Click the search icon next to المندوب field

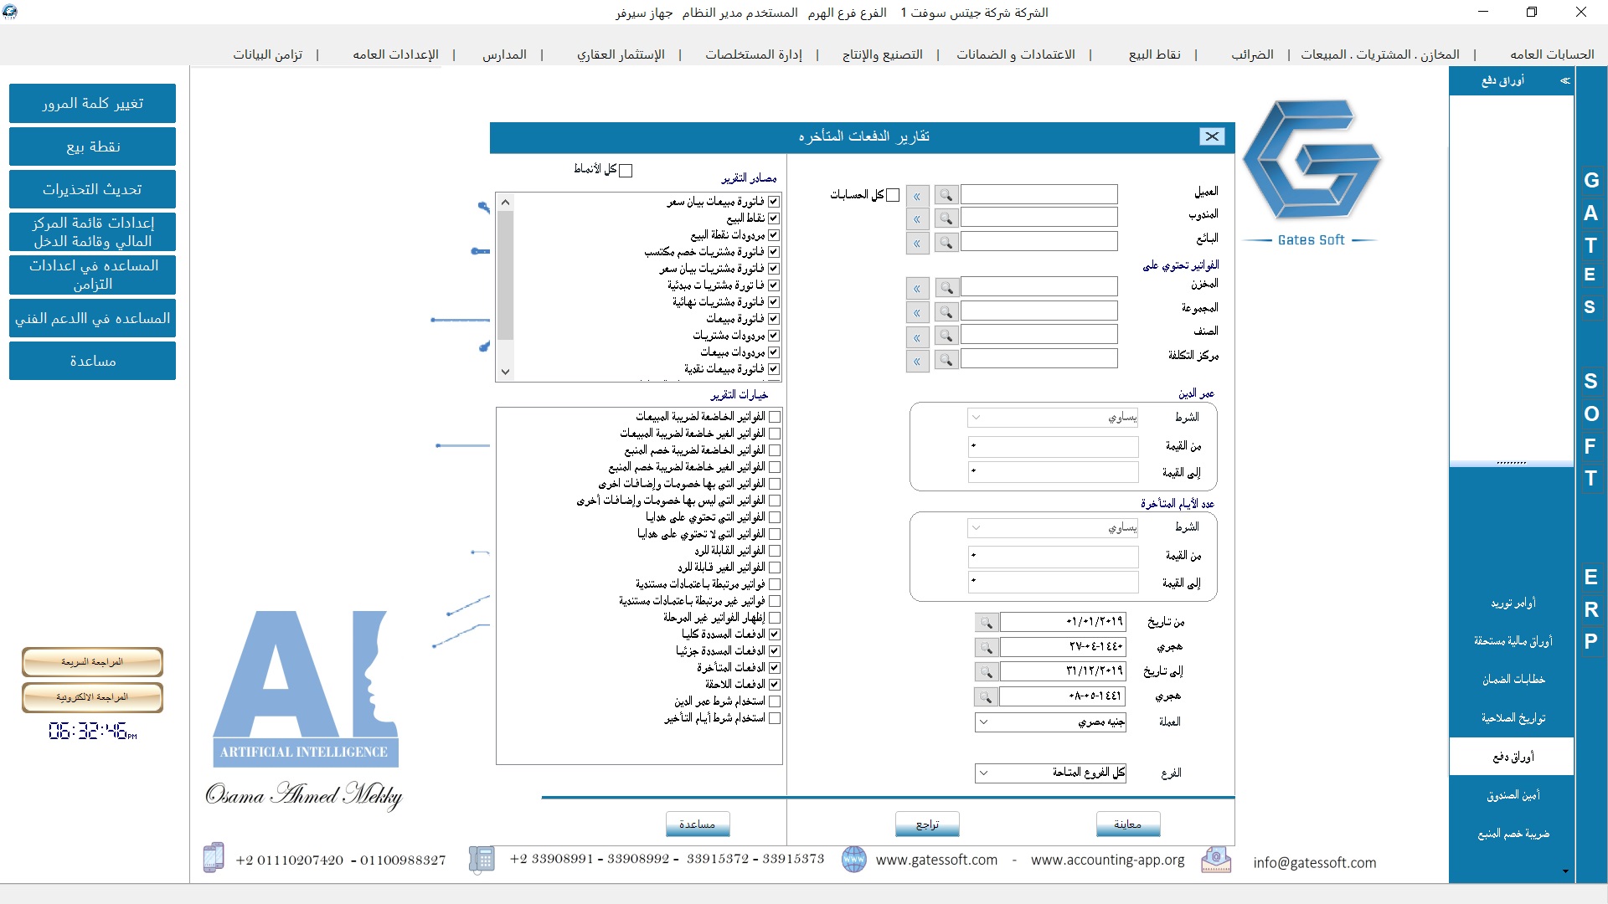946,218
